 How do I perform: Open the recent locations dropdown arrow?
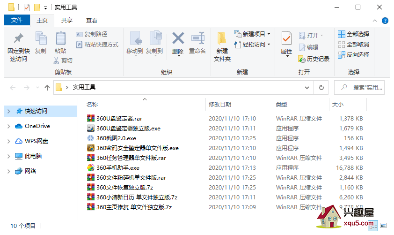pos(38,88)
